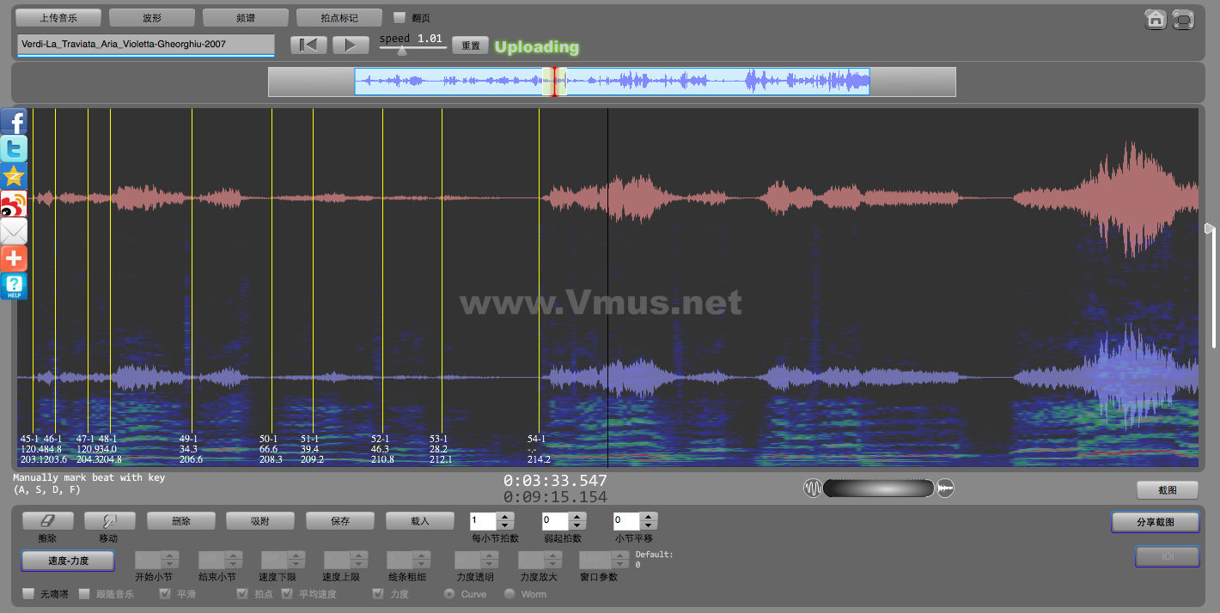
Task: Click the 开始小节 stepper arrows
Action: (170, 560)
